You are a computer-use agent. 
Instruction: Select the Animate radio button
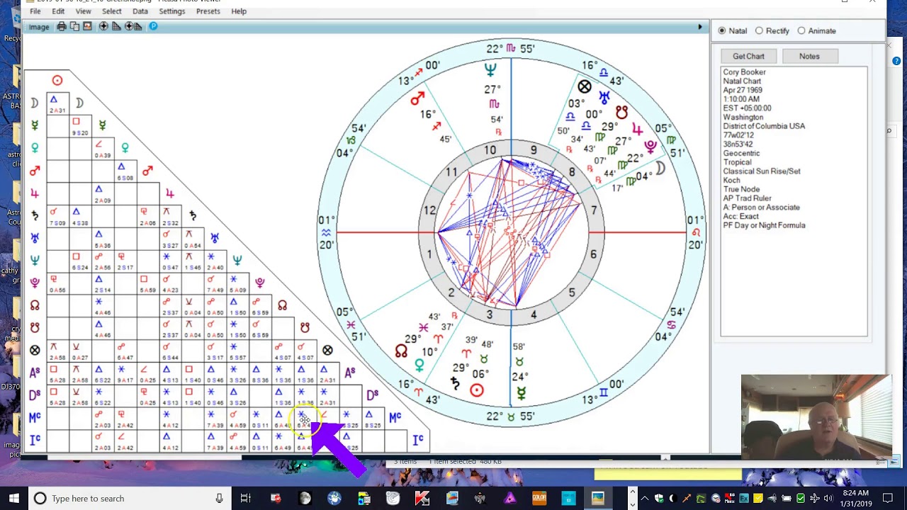[801, 30]
